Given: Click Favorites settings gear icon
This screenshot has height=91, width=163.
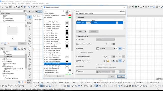Looking at the screenshot, I should 25,11.
